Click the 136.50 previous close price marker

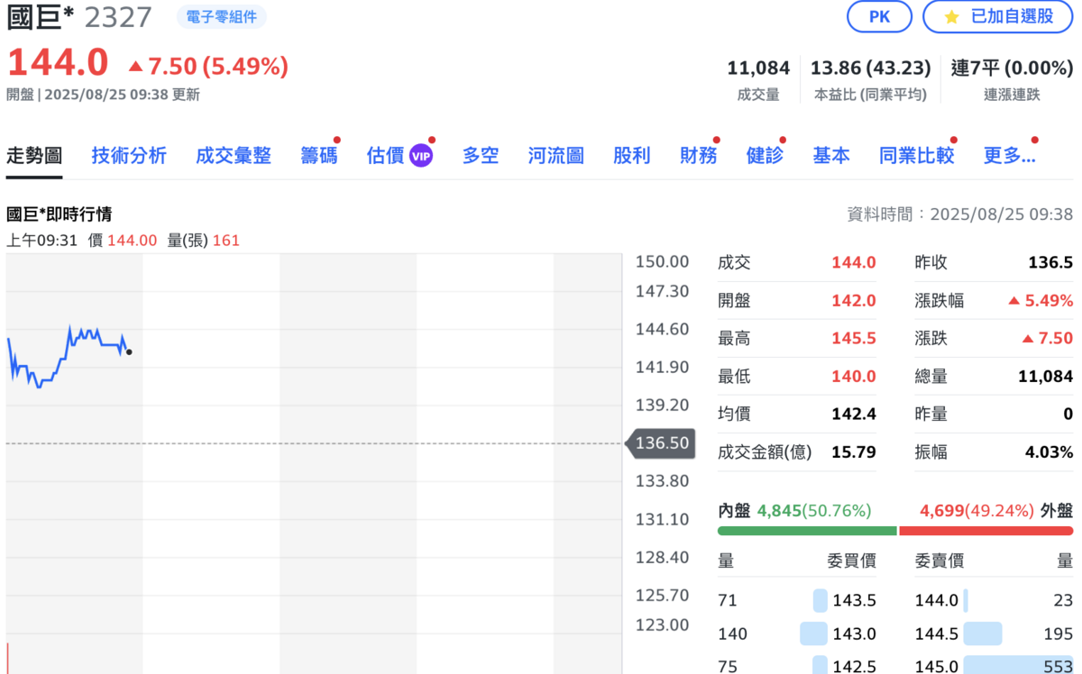662,442
